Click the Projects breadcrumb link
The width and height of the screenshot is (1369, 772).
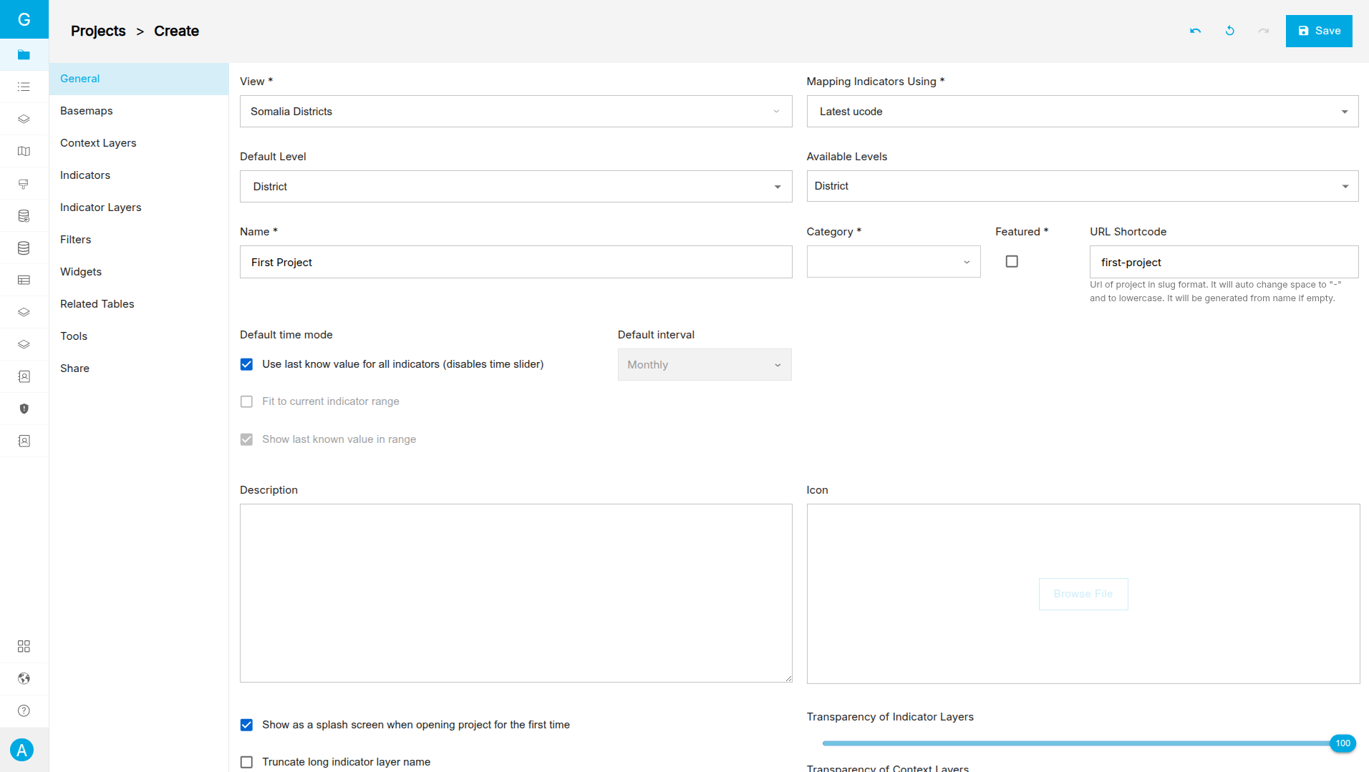click(x=98, y=31)
